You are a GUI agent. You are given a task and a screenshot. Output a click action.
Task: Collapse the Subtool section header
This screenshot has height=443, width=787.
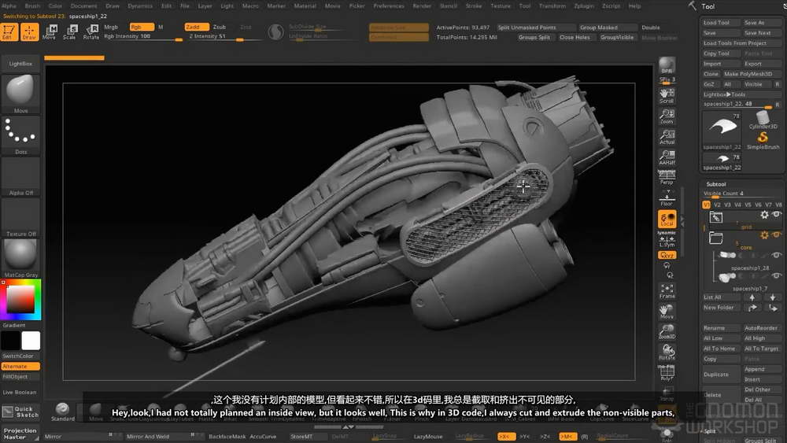(x=716, y=184)
